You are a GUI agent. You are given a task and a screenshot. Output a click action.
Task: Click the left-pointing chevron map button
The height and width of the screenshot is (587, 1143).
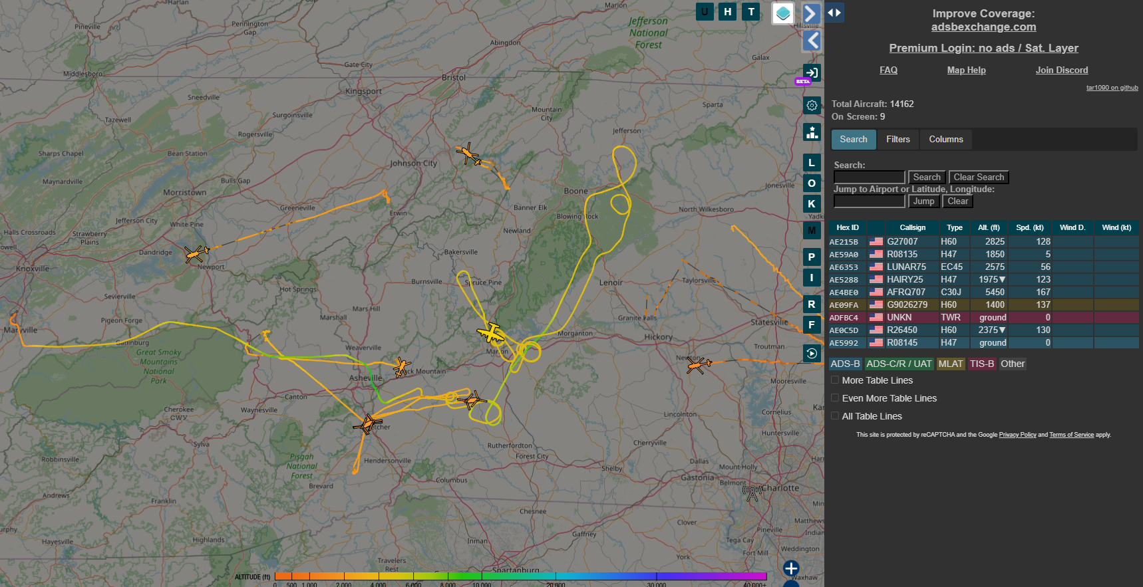coord(812,41)
